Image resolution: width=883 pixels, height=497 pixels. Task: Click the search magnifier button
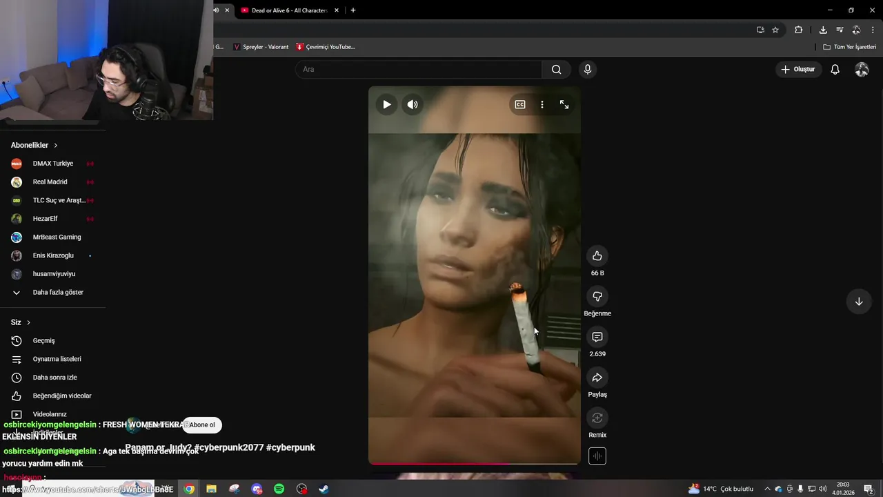pos(556,69)
